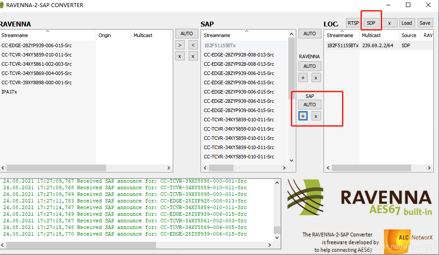
Task: Click down arrow of log pane scrollbar
Action: (x=277, y=238)
